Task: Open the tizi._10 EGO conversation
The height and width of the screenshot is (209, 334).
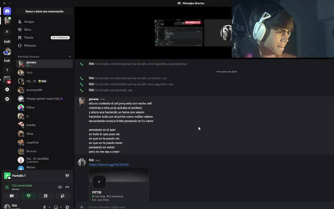Action: (45, 81)
